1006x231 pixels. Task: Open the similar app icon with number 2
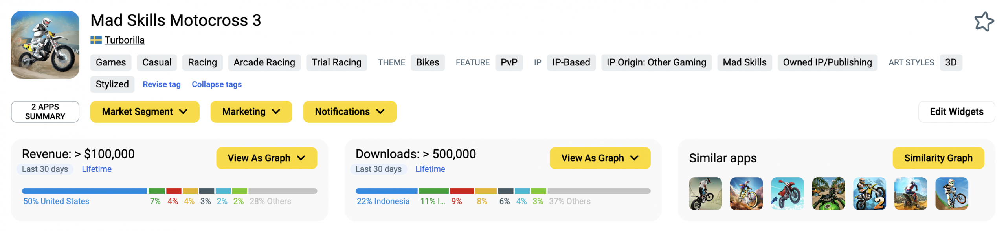[x=869, y=194]
